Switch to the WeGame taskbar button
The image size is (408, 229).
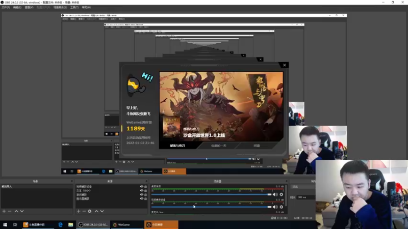tap(127, 224)
